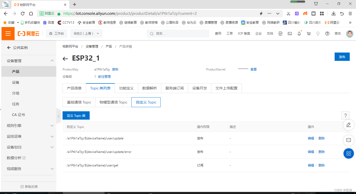Open the chat feedback floating icon
Screen dimensions: 356x194
click(348, 140)
